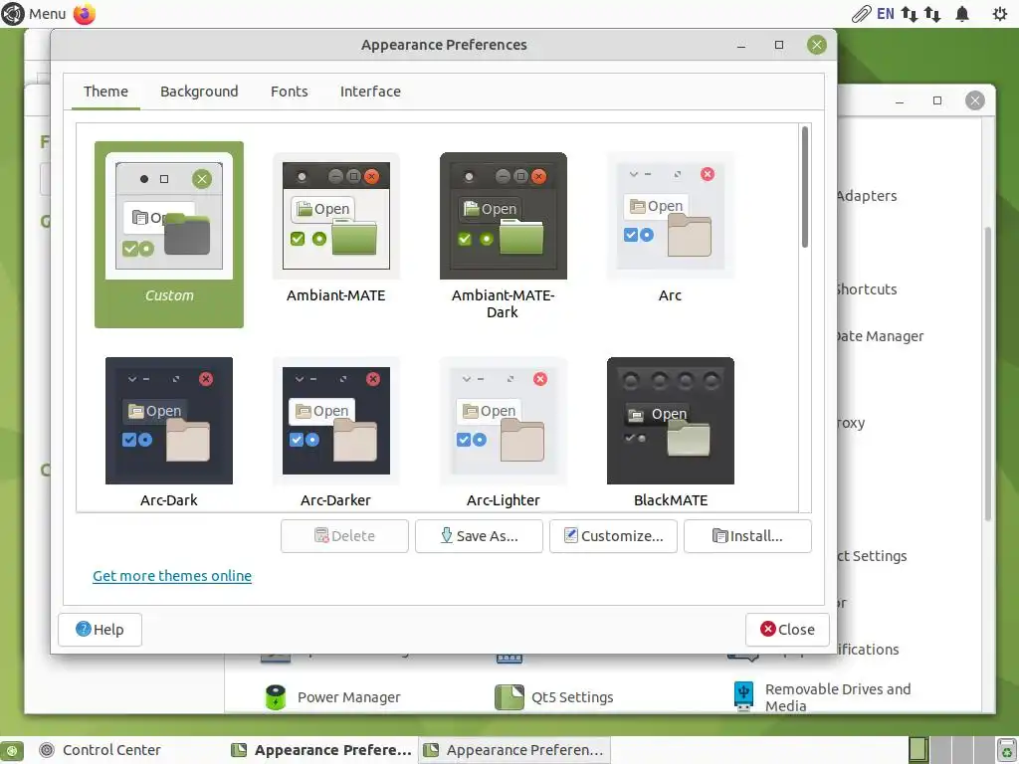The width and height of the screenshot is (1019, 764).
Task: Click the Ubuntu MATE logo in top panel
Action: tap(12, 14)
